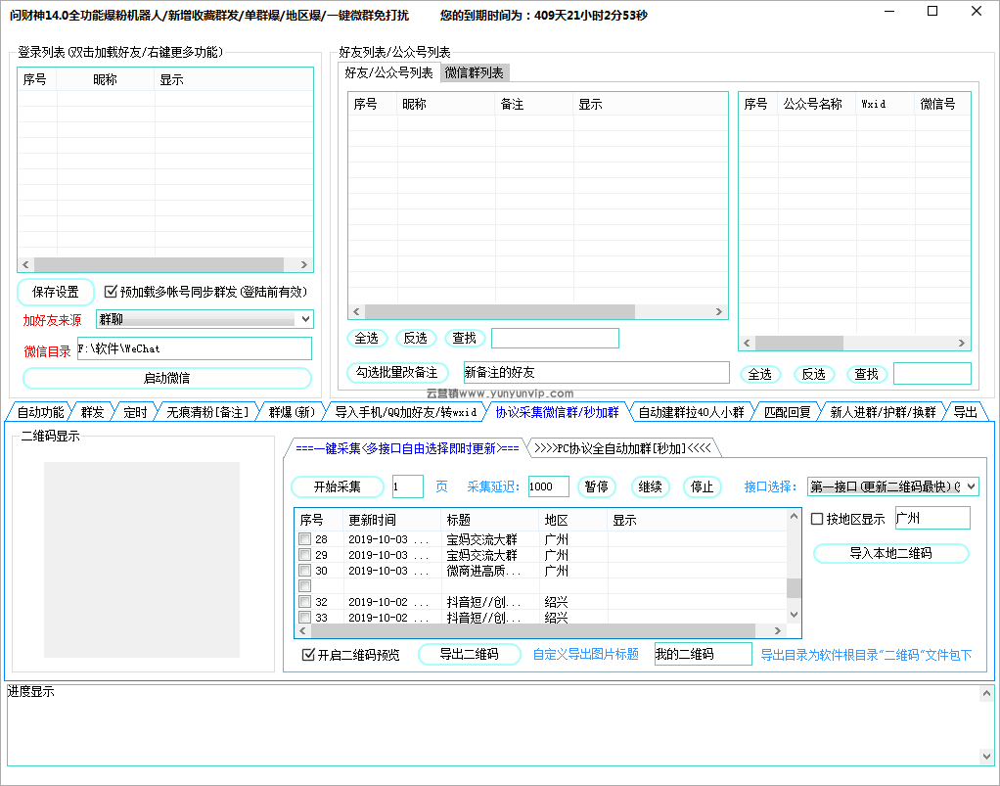Disable the 开启二维码预览 checkbox
The image size is (1000, 786).
(x=308, y=655)
